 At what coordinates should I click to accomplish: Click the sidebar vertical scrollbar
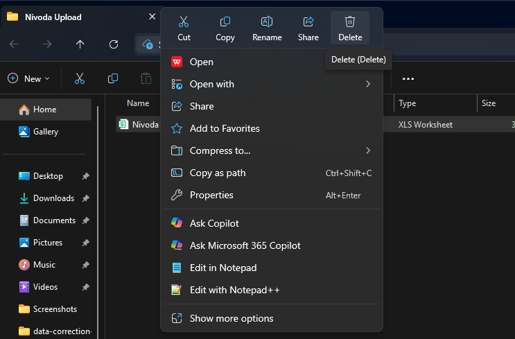coord(98,222)
